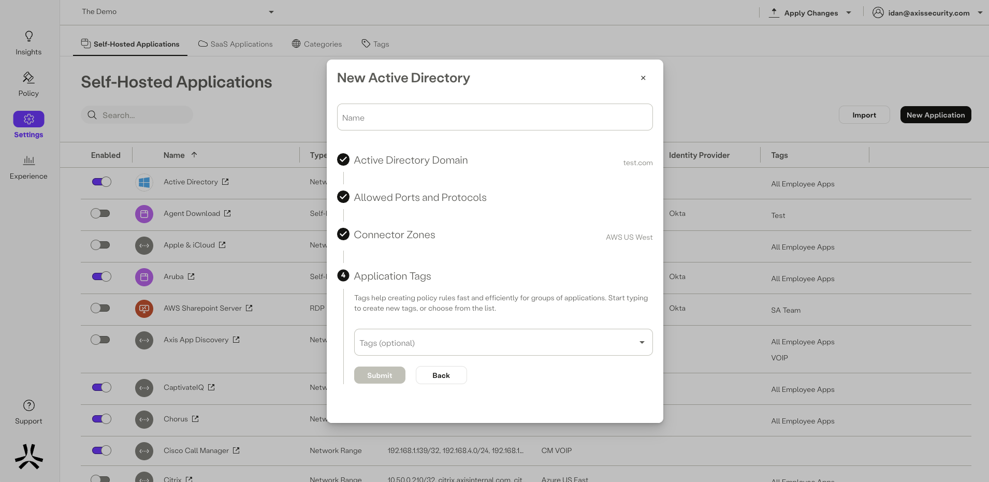Viewport: 989px width, 482px height.
Task: Open CaptivateIQ external link icon
Action: coord(211,387)
